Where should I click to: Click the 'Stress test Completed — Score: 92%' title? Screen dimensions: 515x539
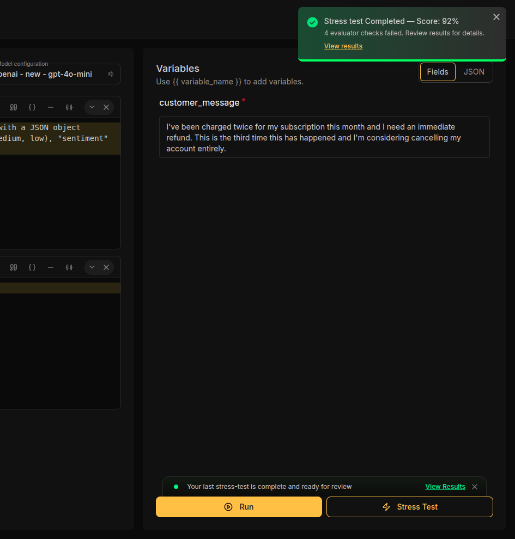point(391,21)
